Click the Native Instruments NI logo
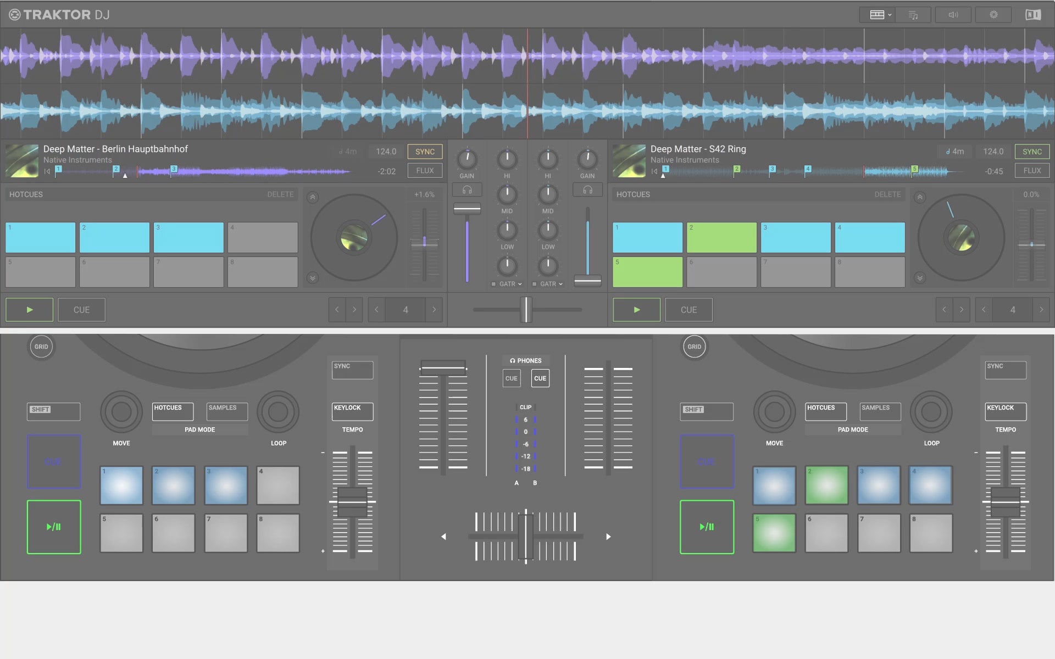Image resolution: width=1055 pixels, height=659 pixels. tap(1033, 15)
